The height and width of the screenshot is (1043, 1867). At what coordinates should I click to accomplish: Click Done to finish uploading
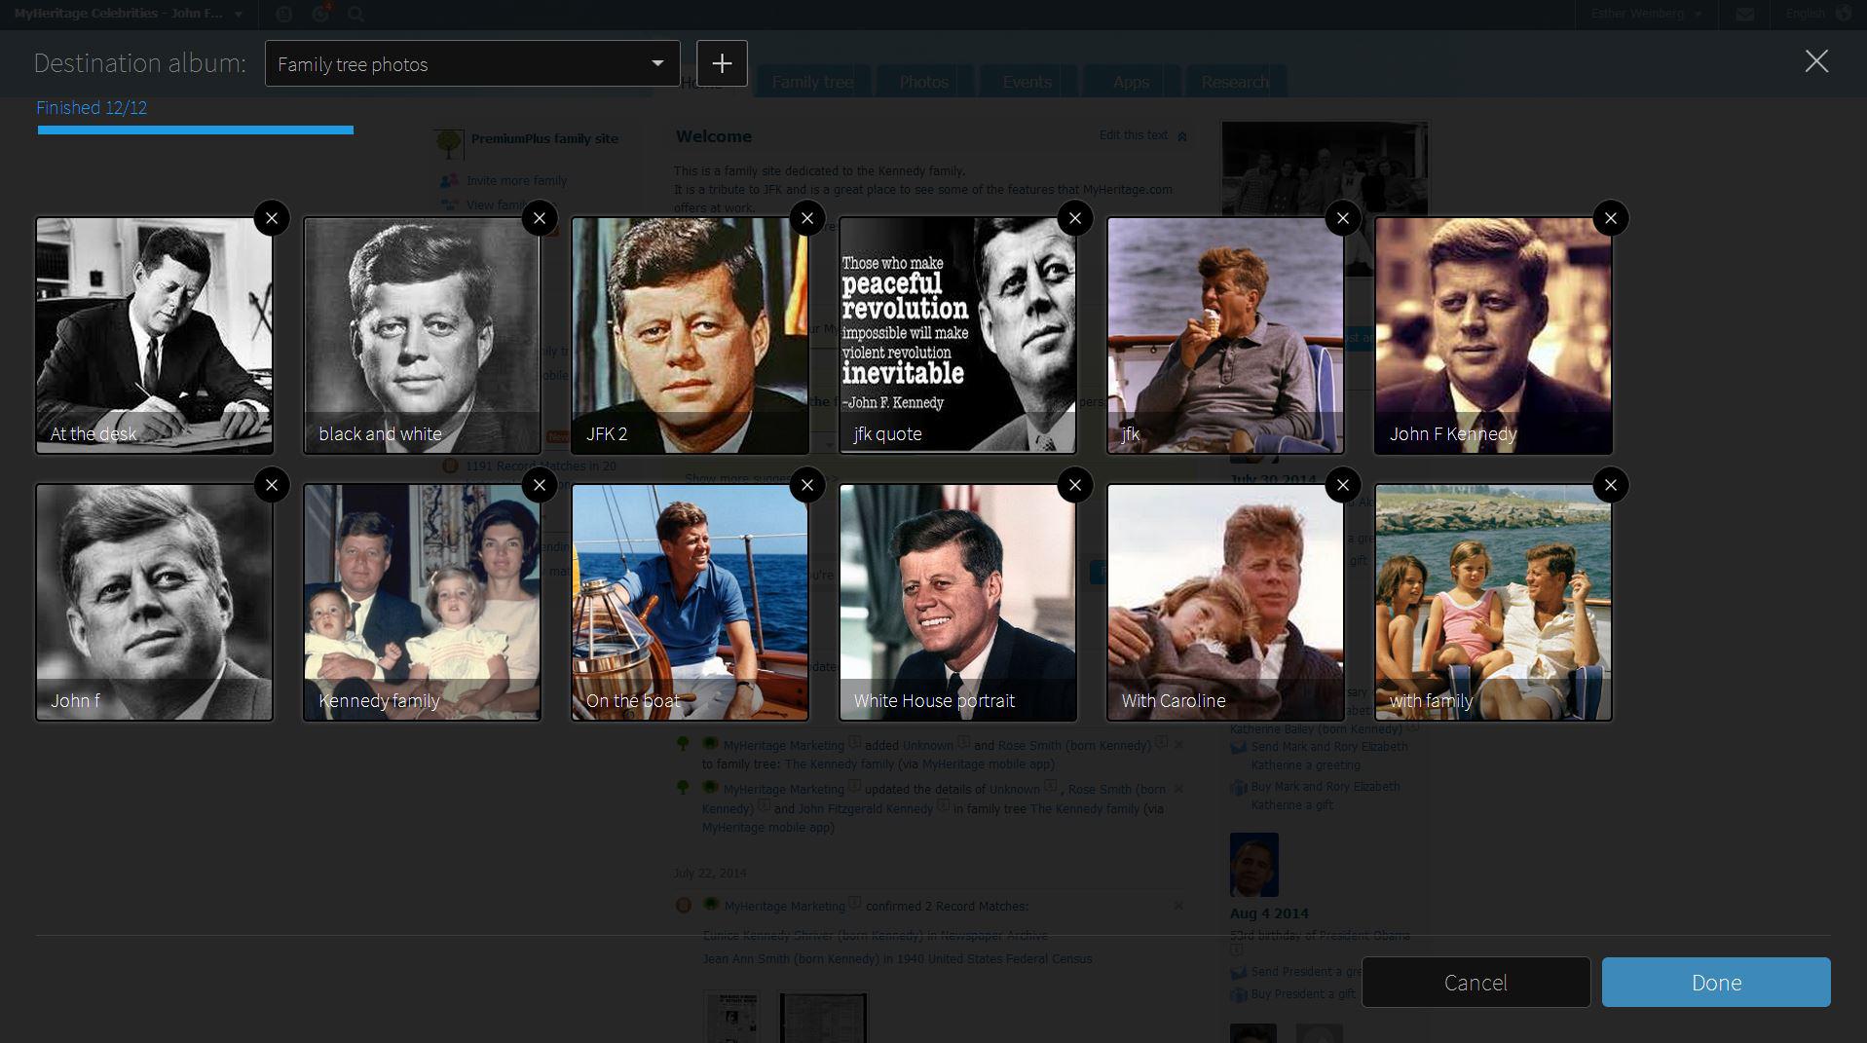click(1716, 982)
